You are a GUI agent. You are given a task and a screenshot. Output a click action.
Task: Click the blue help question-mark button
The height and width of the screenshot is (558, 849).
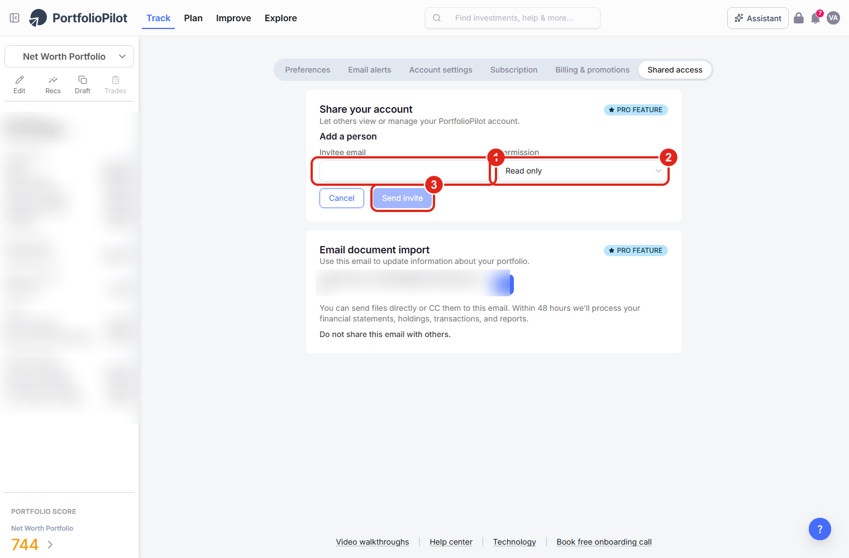820,529
